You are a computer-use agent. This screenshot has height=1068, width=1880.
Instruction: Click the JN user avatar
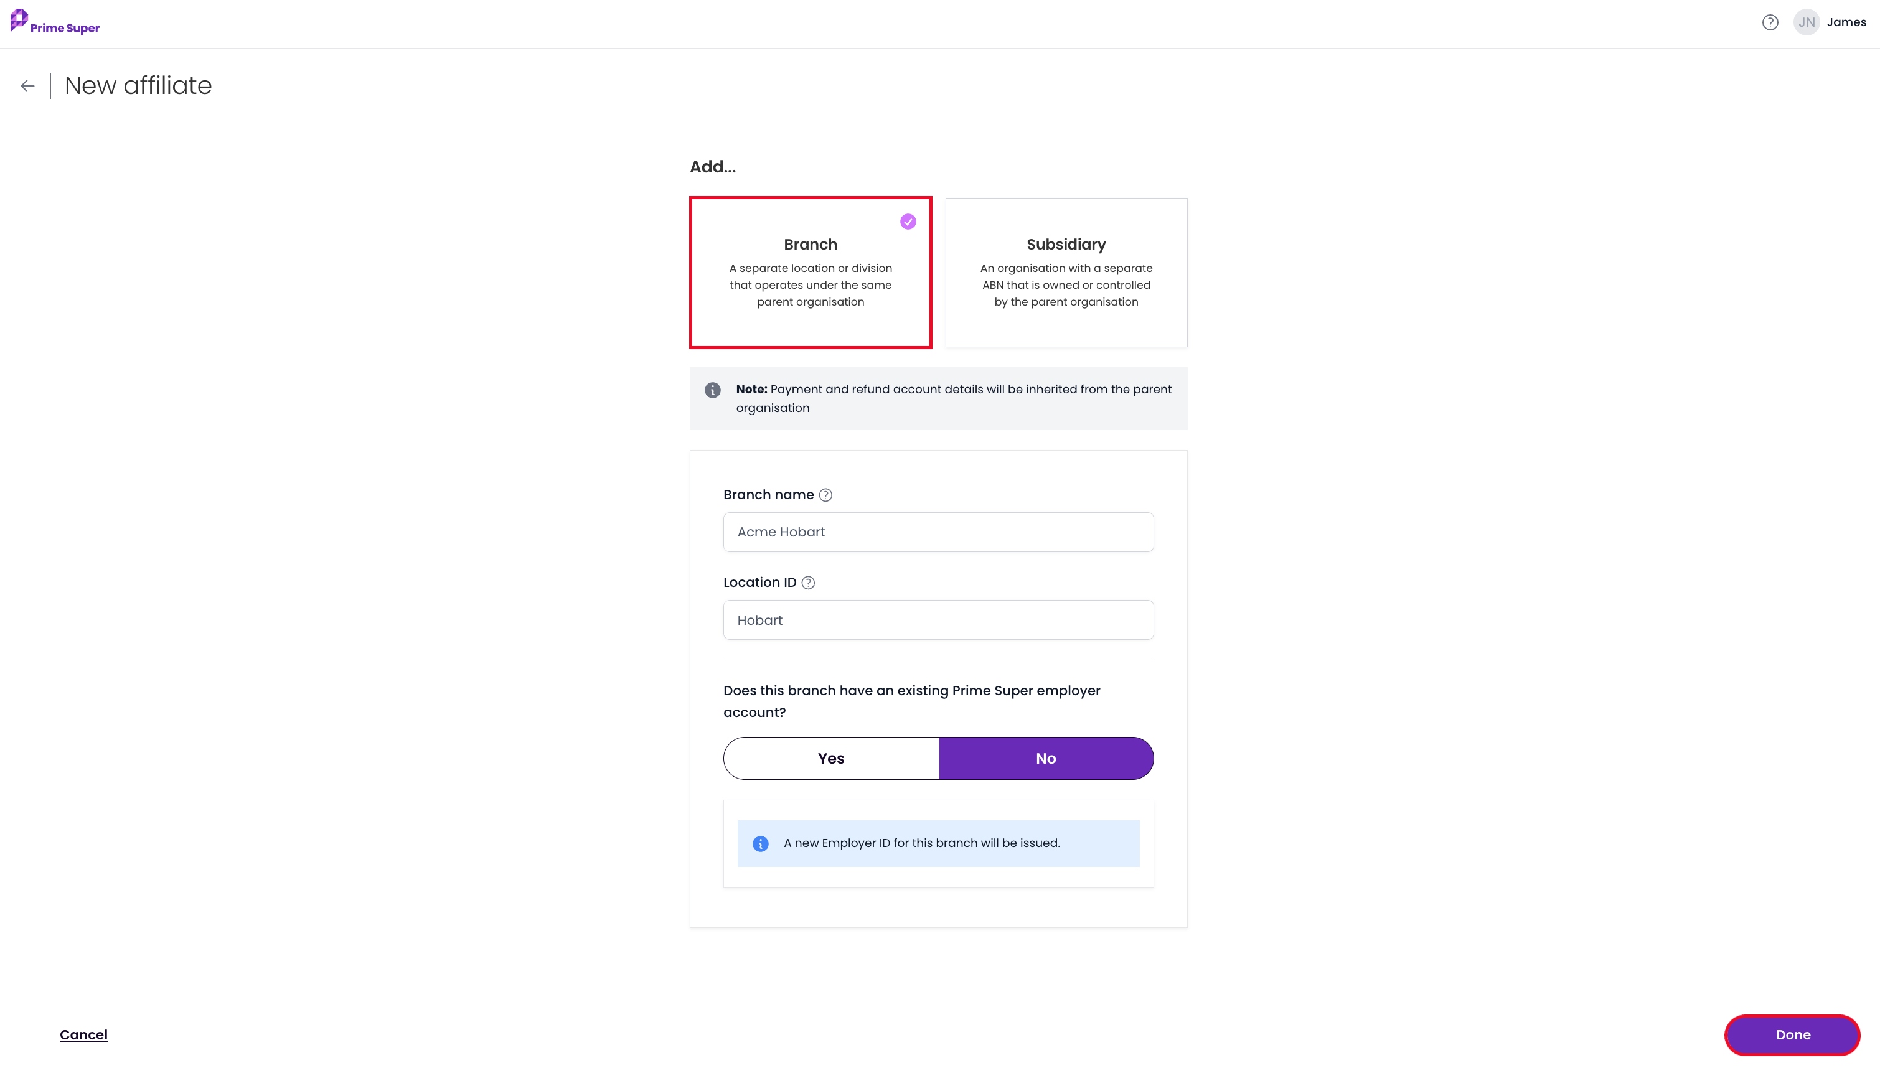[1807, 23]
